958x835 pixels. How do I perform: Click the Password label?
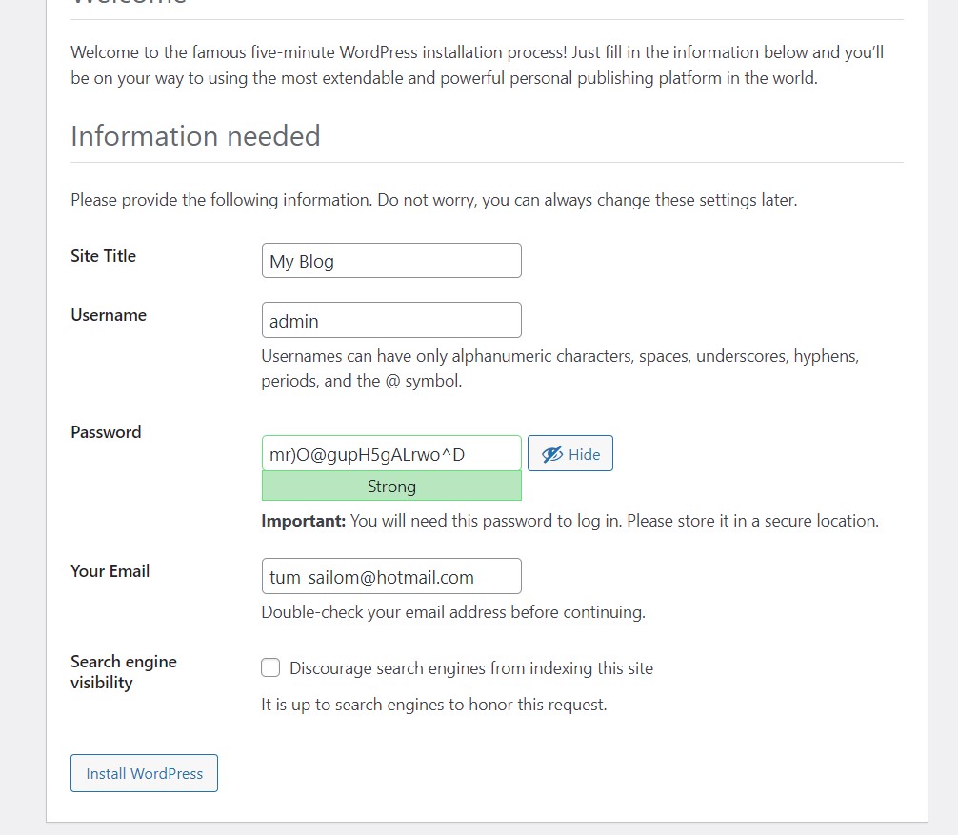pyautogui.click(x=106, y=432)
